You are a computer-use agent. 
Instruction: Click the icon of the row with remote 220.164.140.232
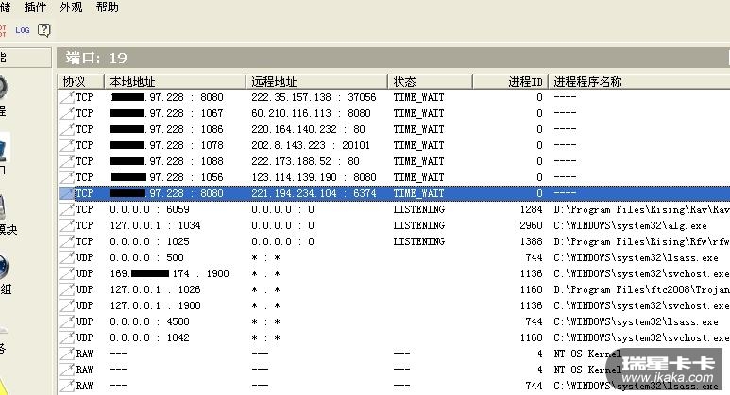point(67,129)
